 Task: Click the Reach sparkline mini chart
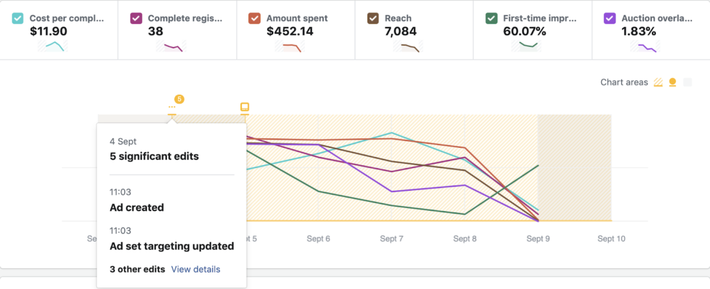[x=408, y=47]
